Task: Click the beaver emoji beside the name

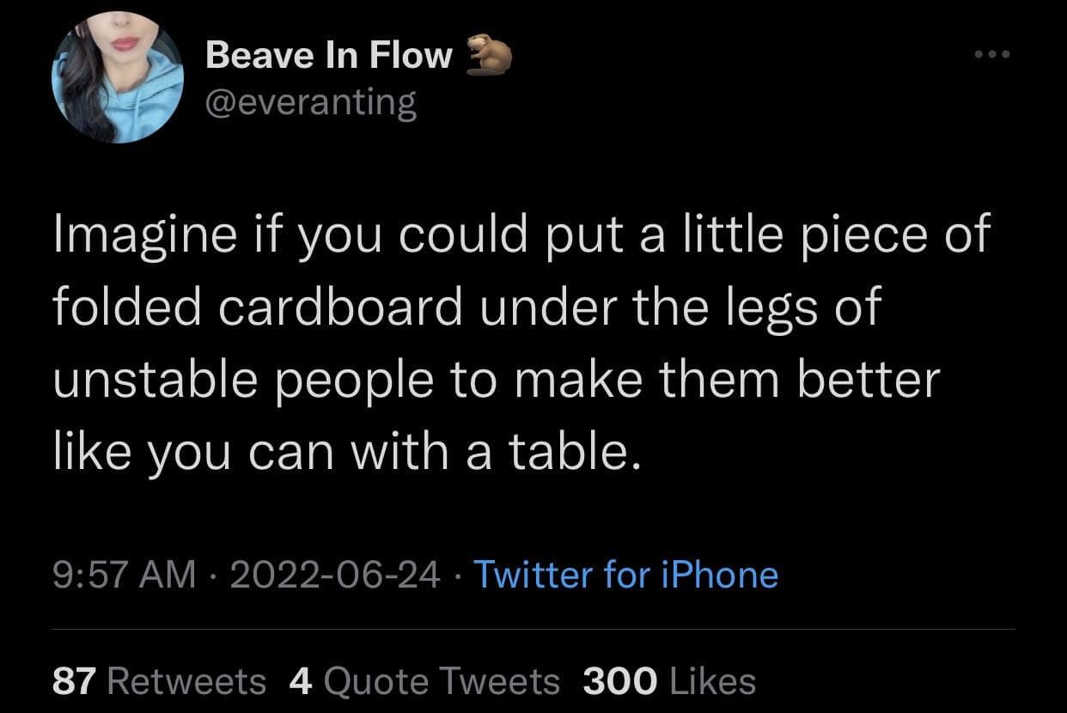Action: point(488,56)
